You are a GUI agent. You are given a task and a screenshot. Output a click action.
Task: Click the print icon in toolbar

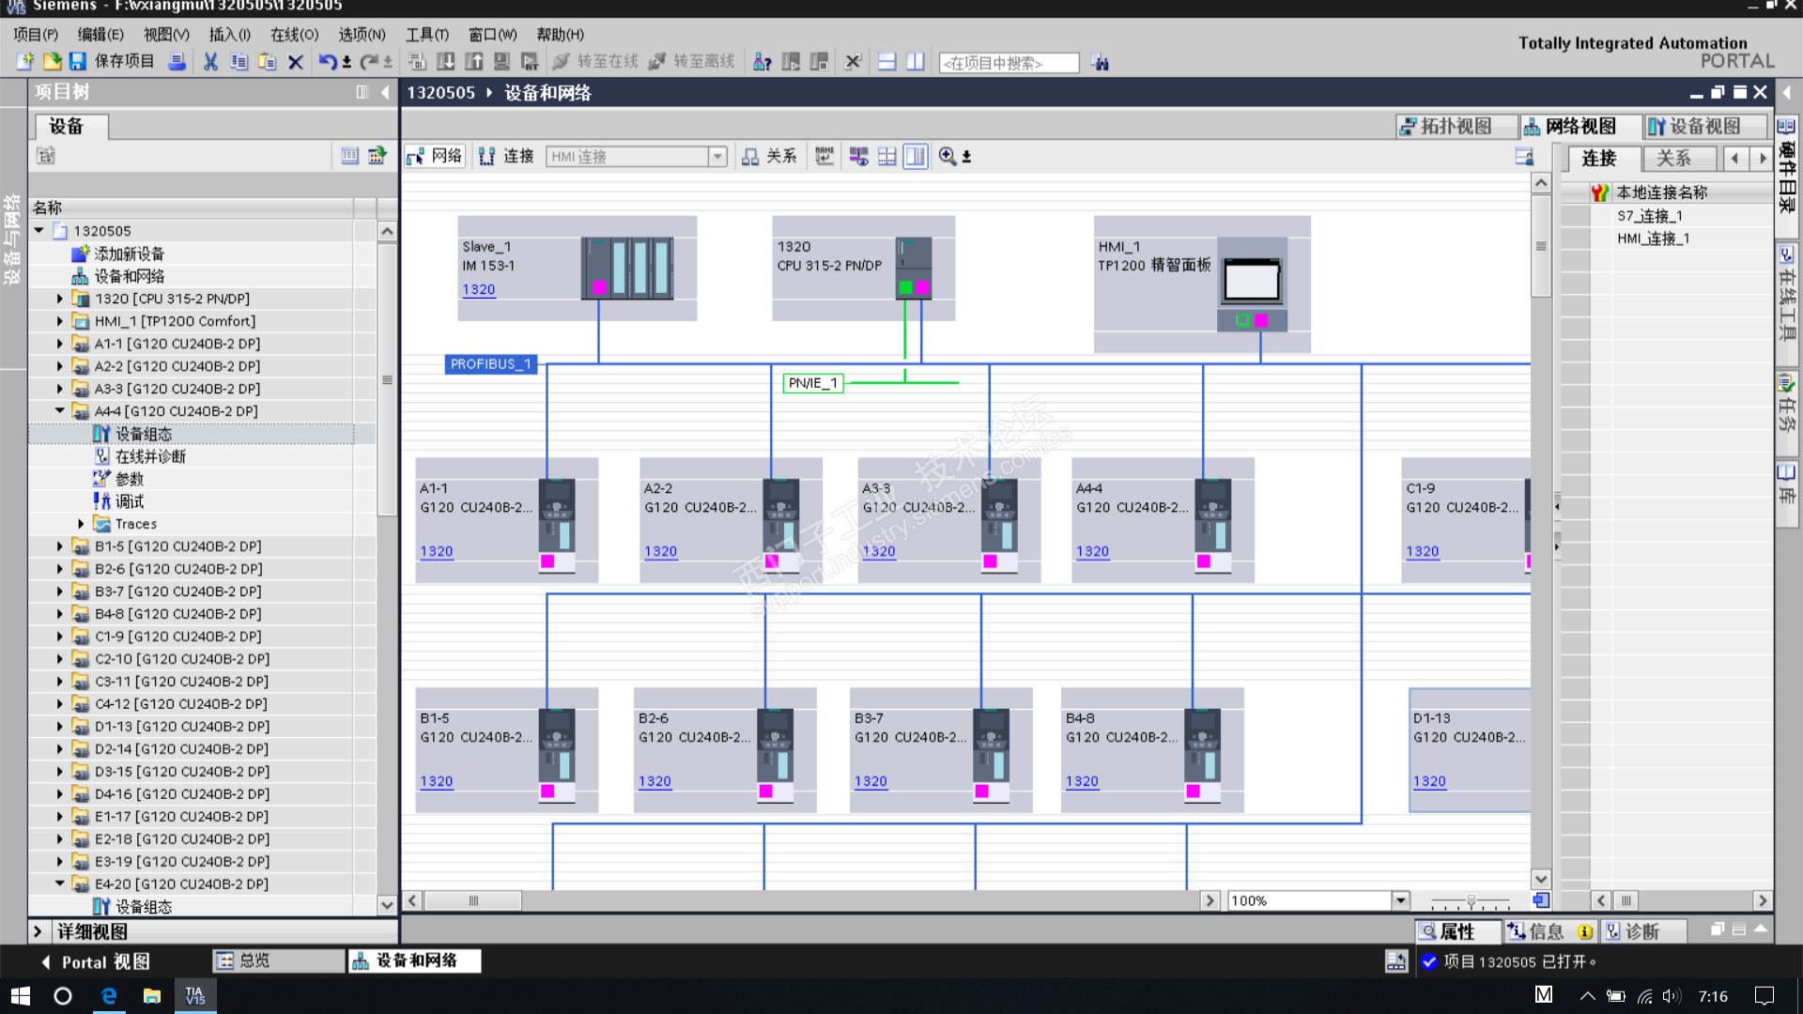tap(177, 62)
